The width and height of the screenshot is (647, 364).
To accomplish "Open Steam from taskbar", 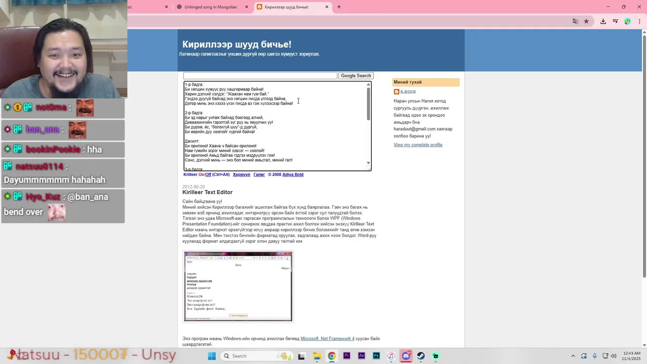I will tap(421, 356).
